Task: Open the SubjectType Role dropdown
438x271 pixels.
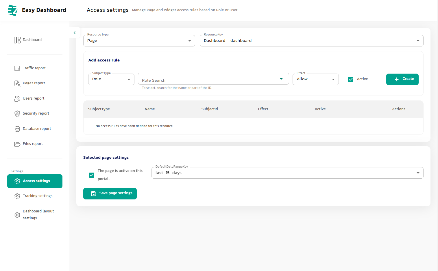Action: point(111,79)
